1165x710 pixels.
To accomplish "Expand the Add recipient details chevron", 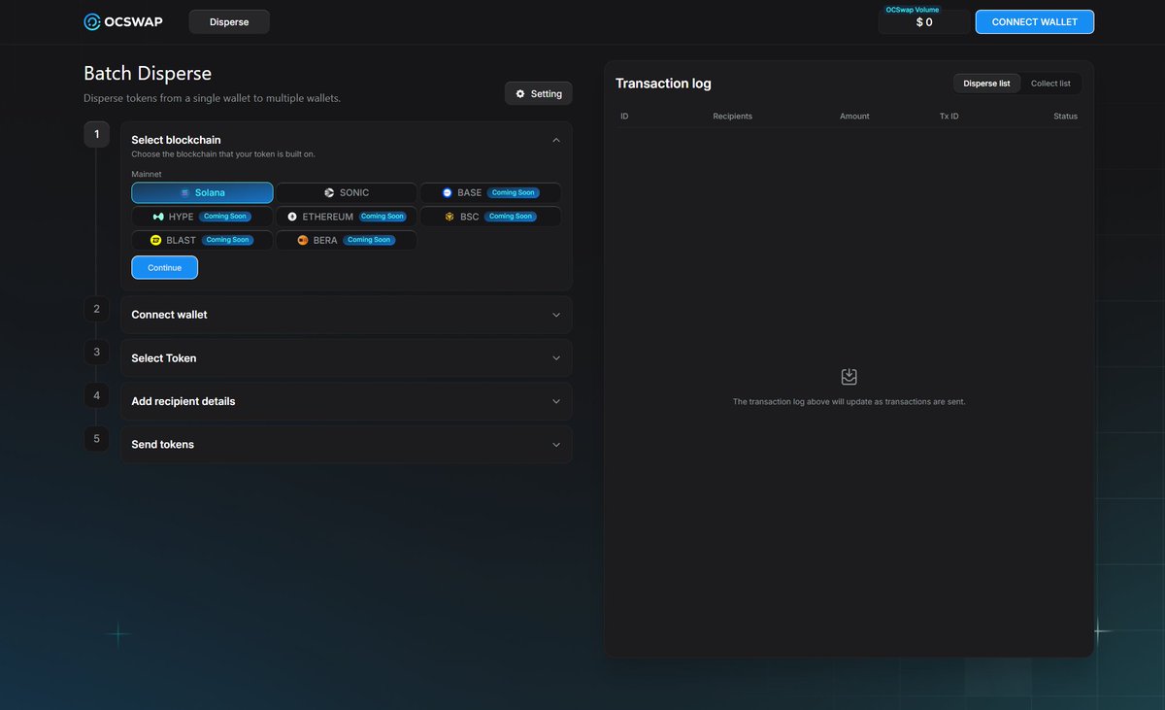I will 556,401.
